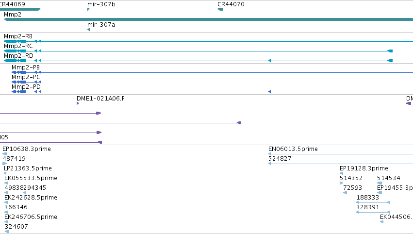The image size is (413, 234).
Task: Select the EP10638.3prime label
Action: pos(27,149)
